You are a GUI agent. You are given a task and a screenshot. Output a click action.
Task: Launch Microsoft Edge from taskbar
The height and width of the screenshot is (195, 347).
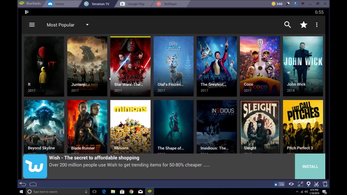tap(104, 191)
